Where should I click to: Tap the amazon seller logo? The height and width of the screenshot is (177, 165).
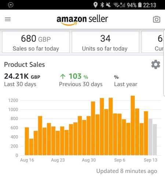[82, 20]
